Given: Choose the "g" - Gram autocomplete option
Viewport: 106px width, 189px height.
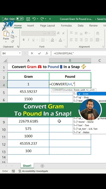Looking at the screenshot, I should click(x=90, y=94).
